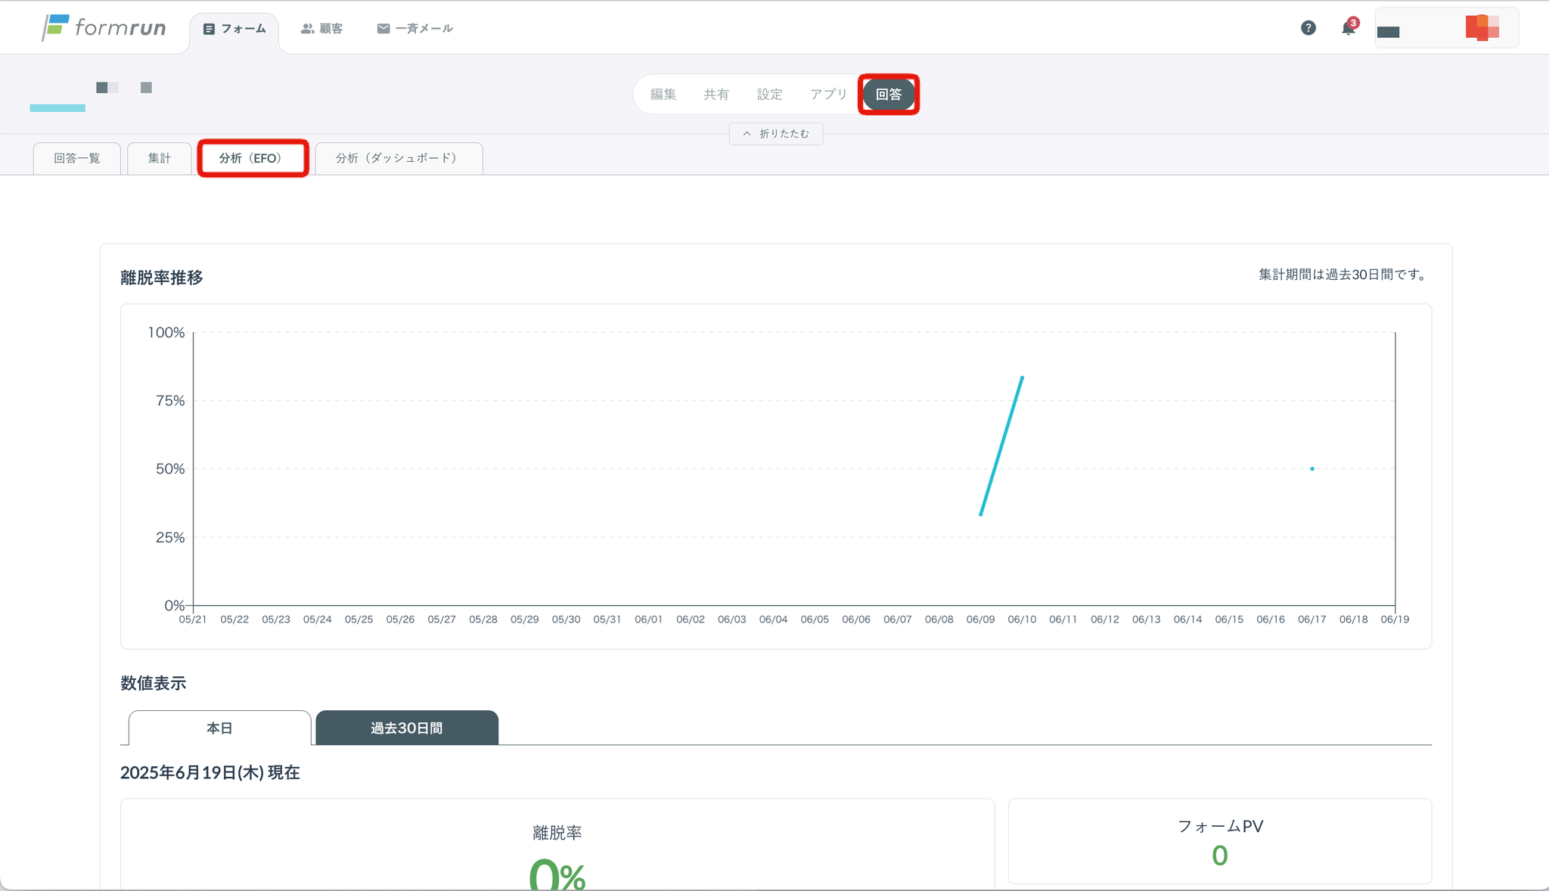The image size is (1549, 891).
Task: Click the 06/19 x-axis date label
Action: point(1395,619)
